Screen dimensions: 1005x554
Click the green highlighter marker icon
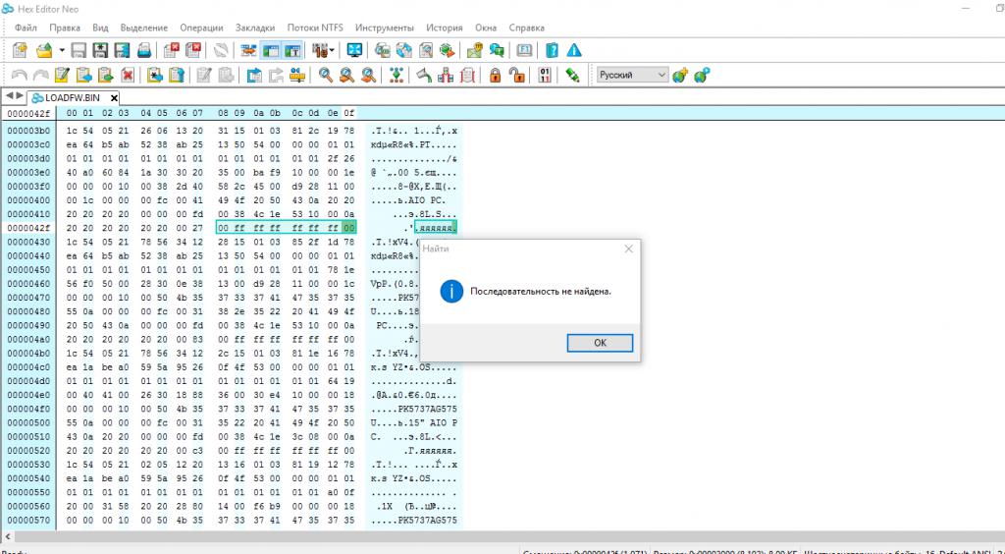coord(573,75)
